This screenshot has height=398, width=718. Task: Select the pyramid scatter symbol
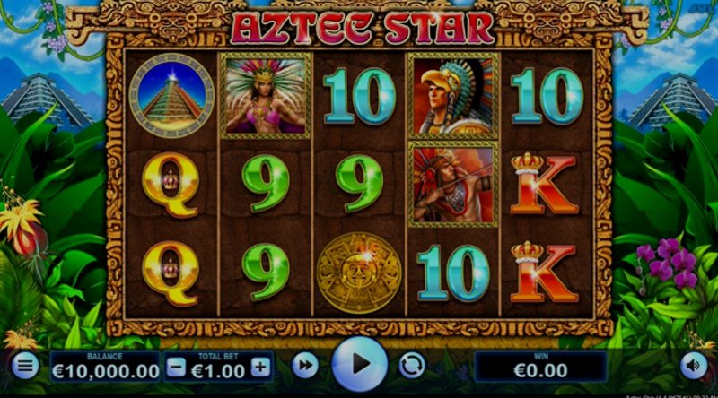(171, 95)
